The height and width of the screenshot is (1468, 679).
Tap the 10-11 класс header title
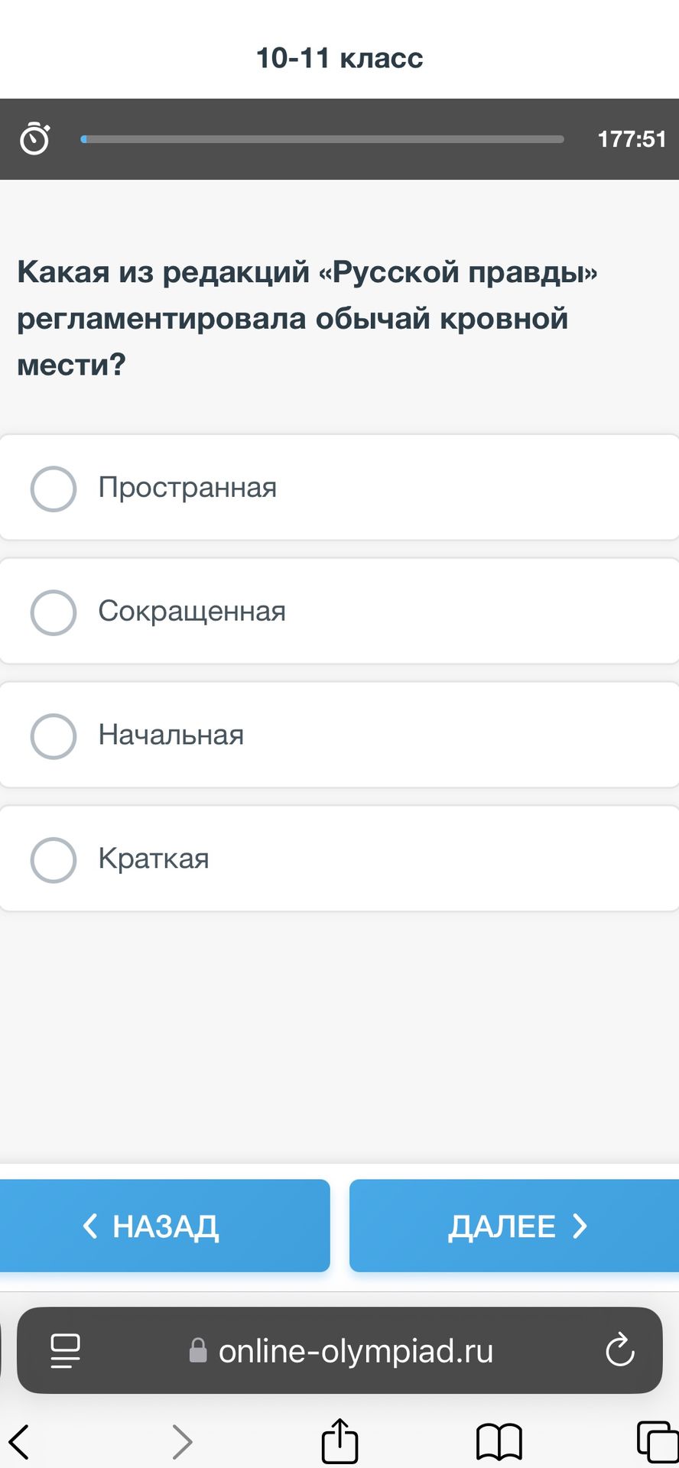point(339,58)
